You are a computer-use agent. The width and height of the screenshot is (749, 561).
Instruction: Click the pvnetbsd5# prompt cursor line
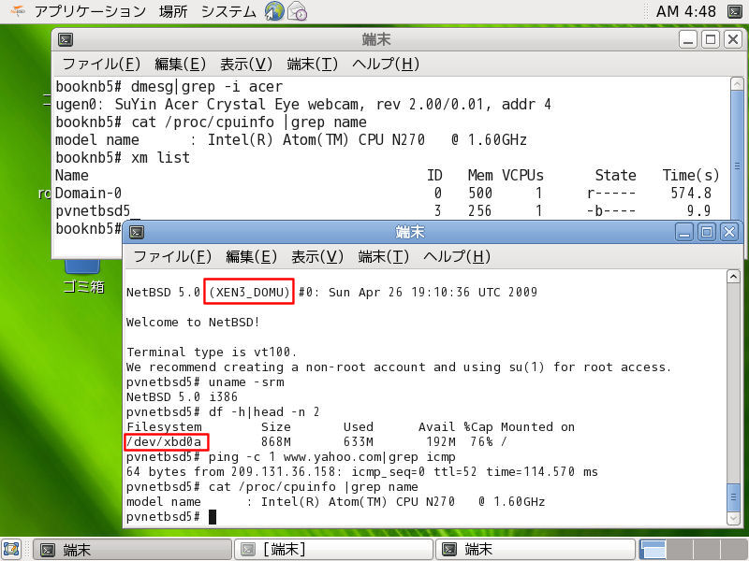(x=171, y=517)
